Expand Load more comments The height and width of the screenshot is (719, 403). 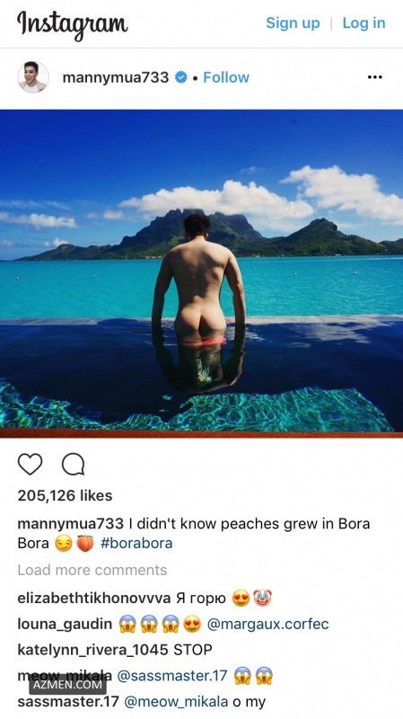click(x=92, y=570)
